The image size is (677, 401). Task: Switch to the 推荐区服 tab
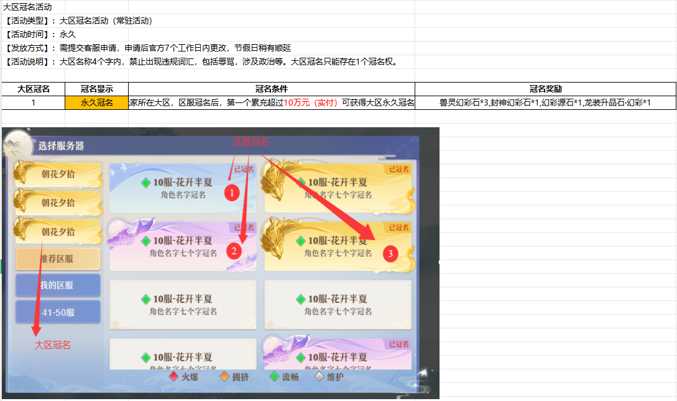tap(57, 259)
